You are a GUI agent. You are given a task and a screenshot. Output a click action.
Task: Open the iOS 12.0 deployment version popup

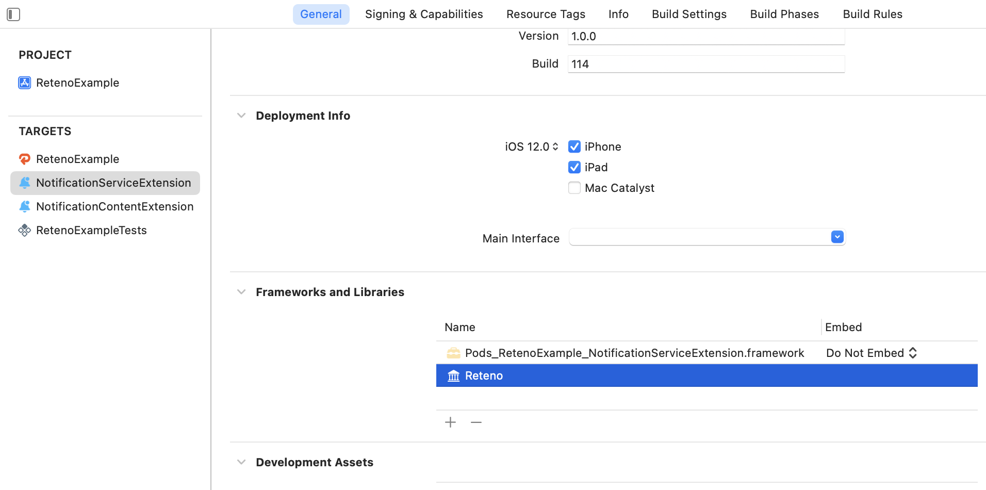click(x=531, y=146)
